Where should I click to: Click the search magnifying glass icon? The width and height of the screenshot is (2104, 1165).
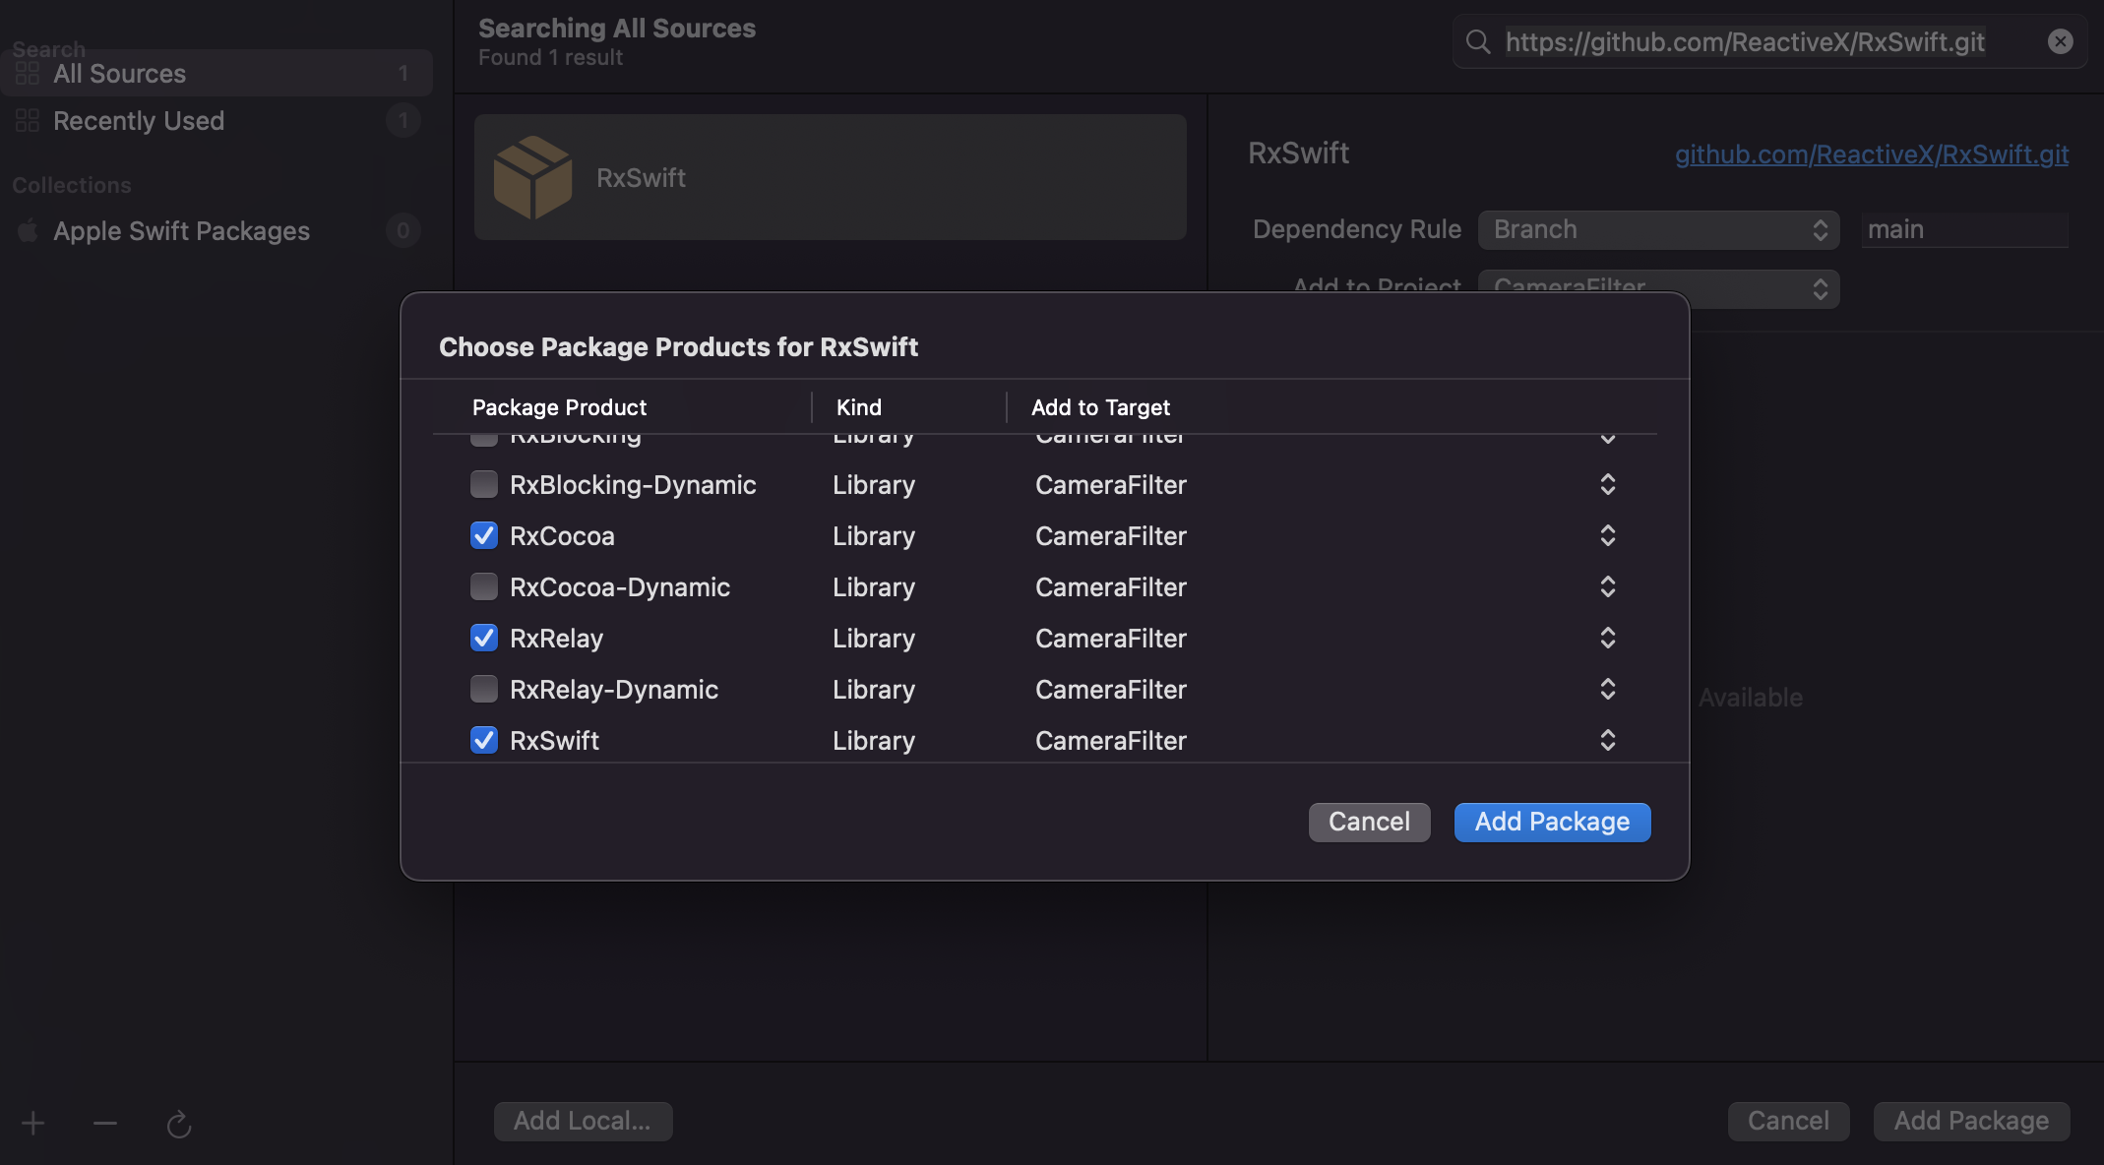pos(1477,41)
